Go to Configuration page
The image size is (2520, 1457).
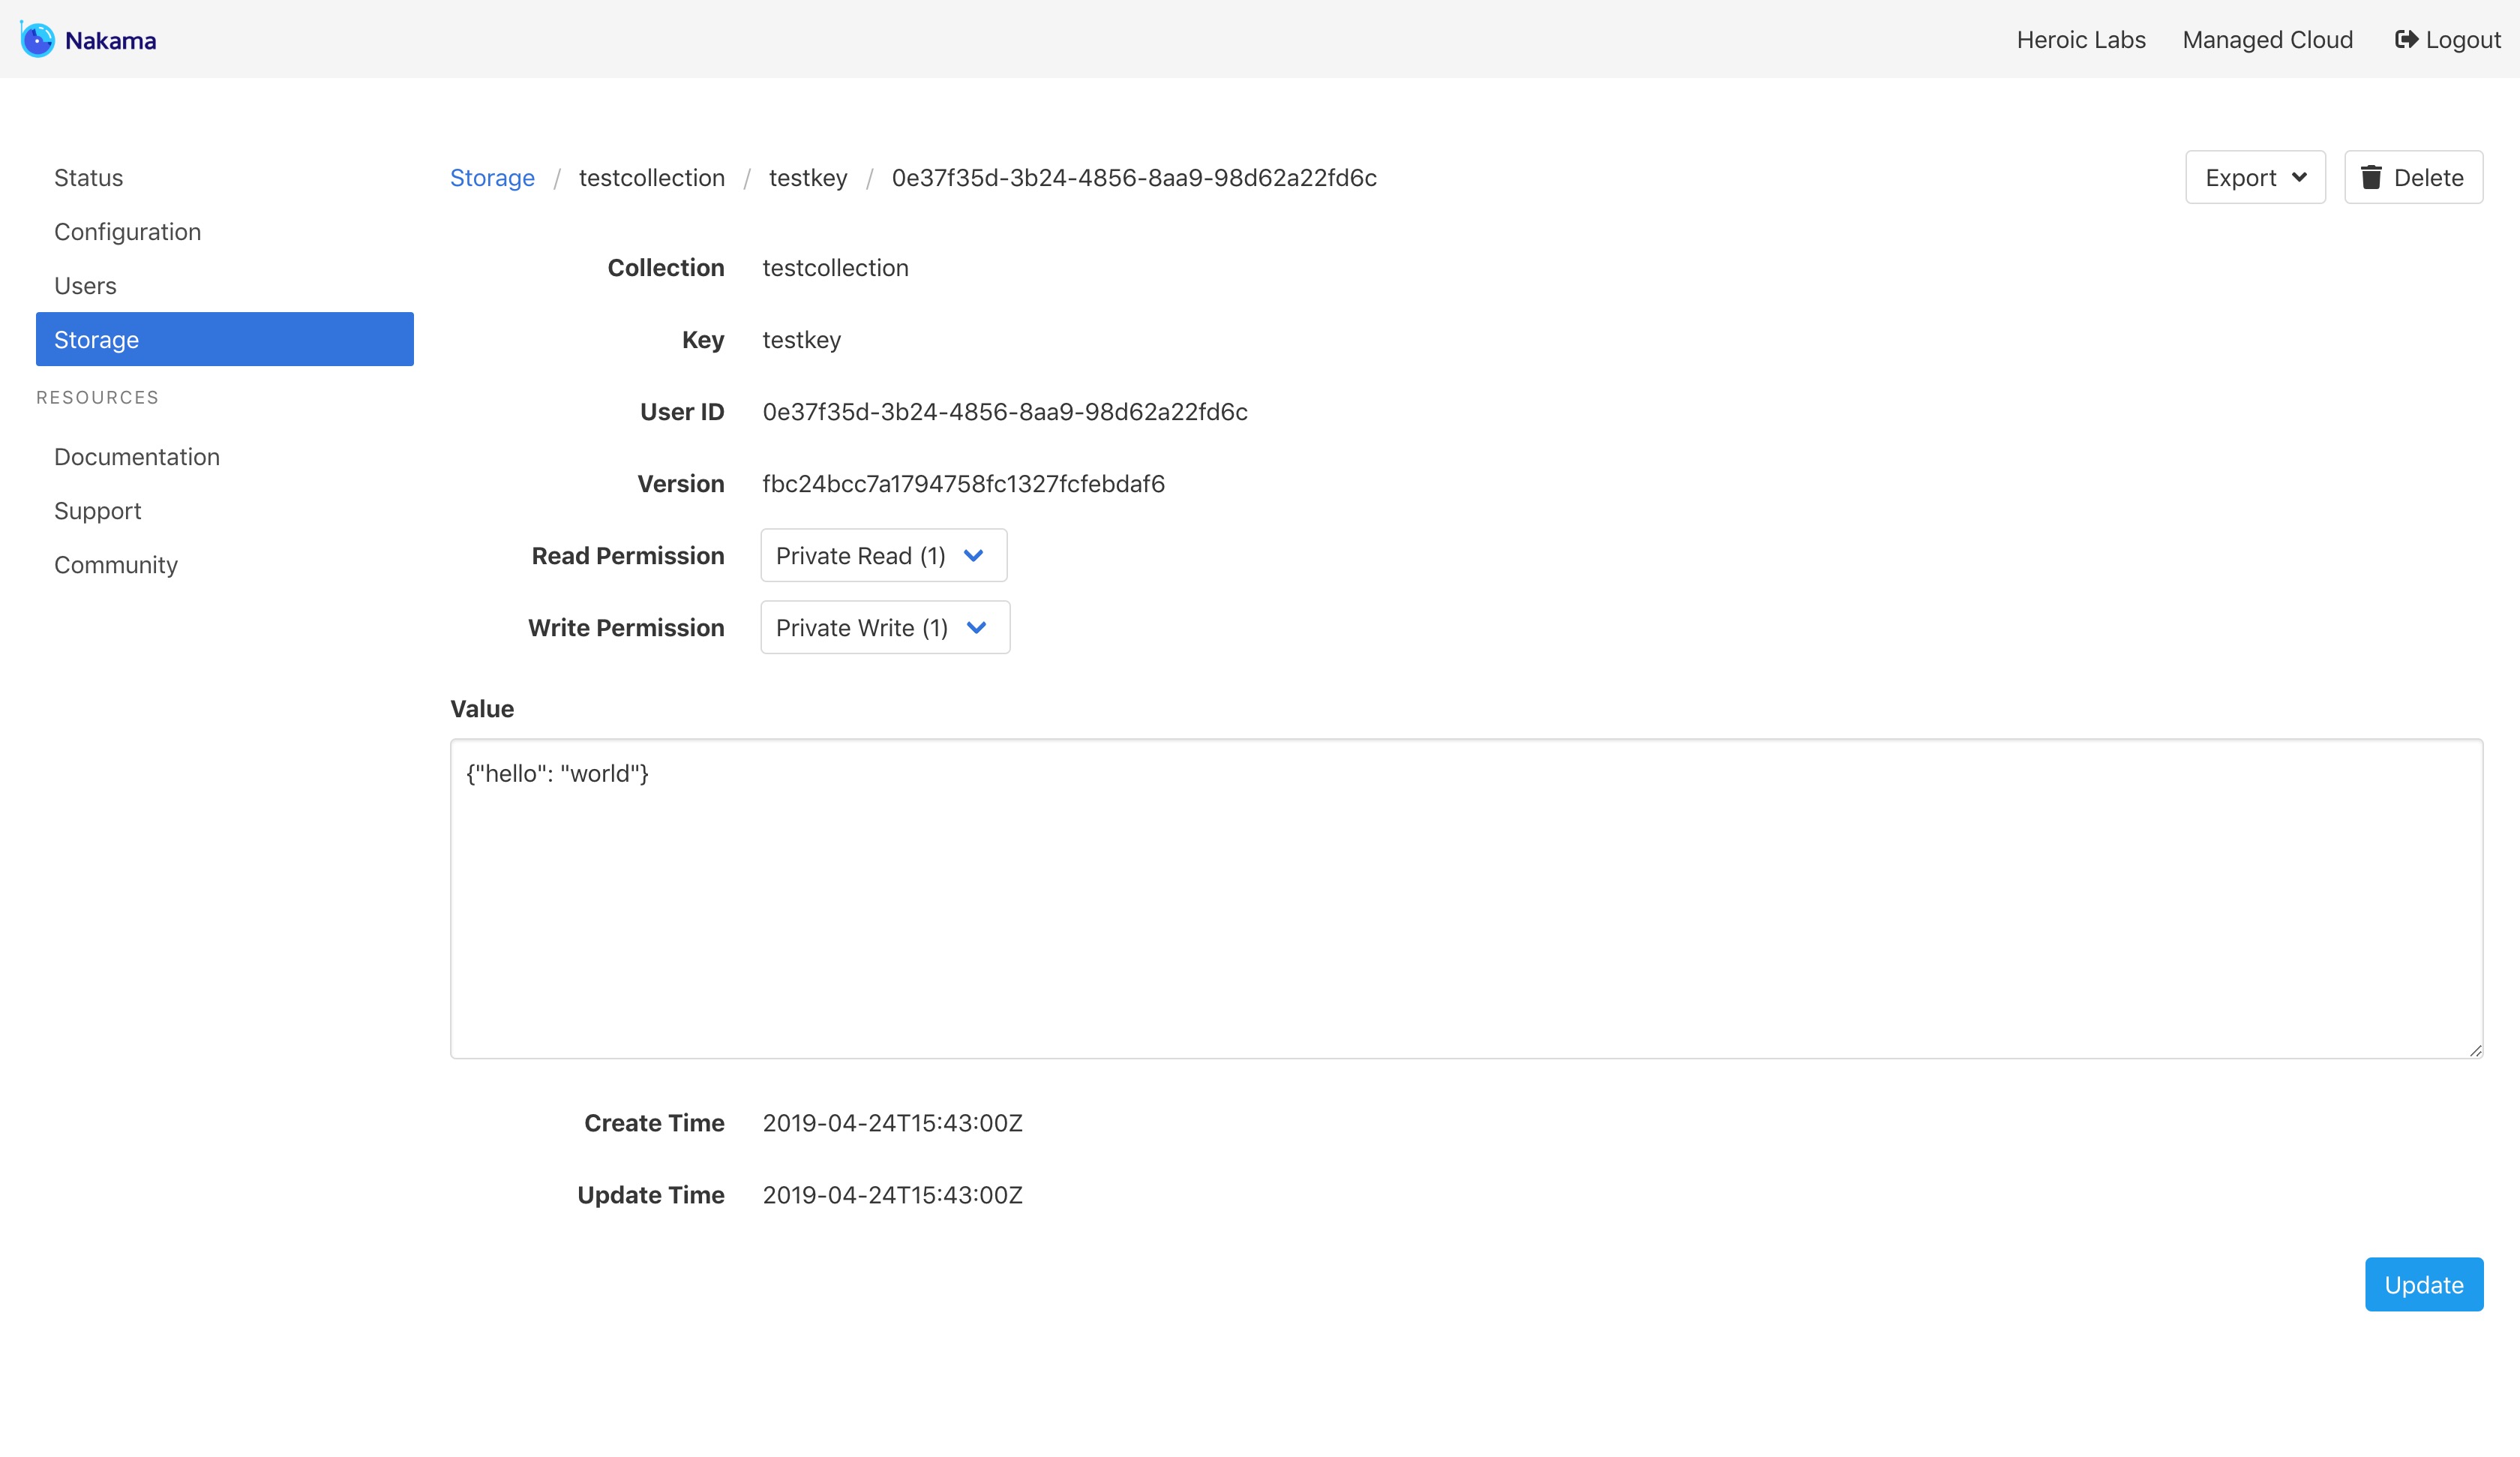tap(127, 232)
